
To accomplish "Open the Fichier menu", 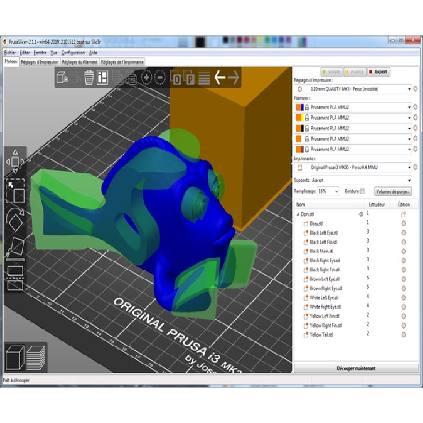I will (x=10, y=52).
